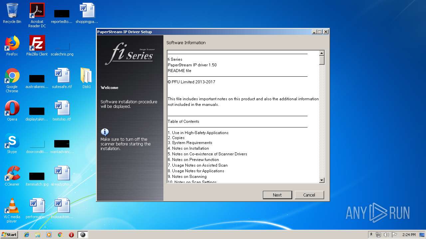Image resolution: width=426 pixels, height=239 pixels.
Task: Click '1. Use in High-Safety Applications' line
Action: tap(198, 133)
